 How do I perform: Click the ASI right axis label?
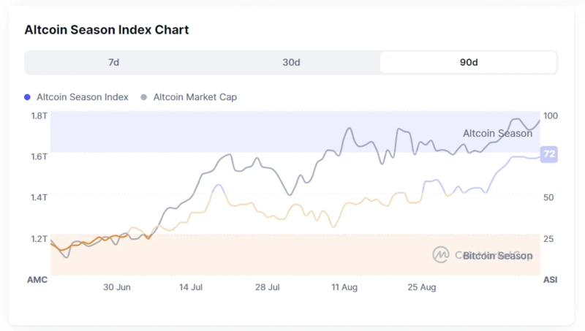coord(550,280)
